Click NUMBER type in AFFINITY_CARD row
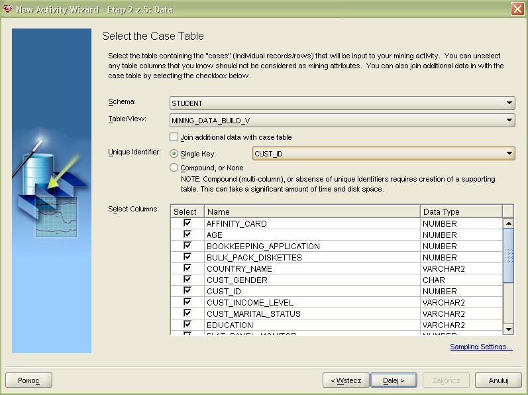This screenshot has height=395, width=528. pos(461,223)
